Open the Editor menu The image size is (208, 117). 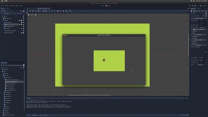[17, 6]
